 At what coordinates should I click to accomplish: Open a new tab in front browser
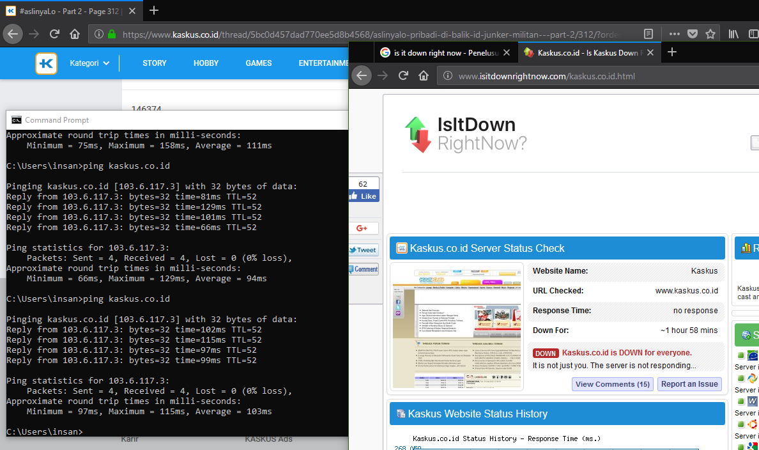(671, 52)
